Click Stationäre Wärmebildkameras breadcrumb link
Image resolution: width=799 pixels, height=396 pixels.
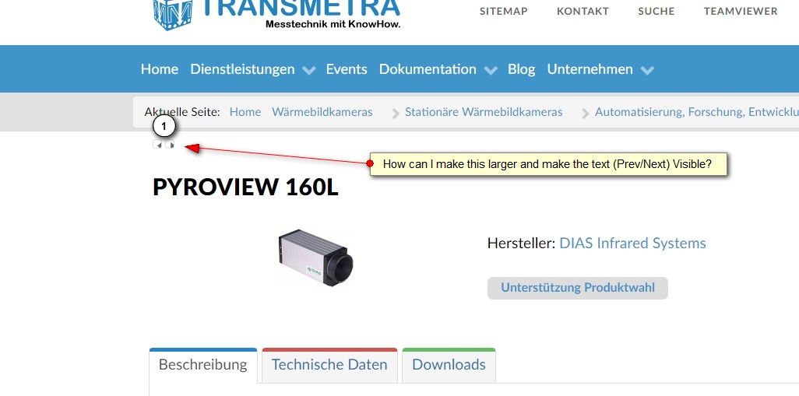(x=484, y=112)
